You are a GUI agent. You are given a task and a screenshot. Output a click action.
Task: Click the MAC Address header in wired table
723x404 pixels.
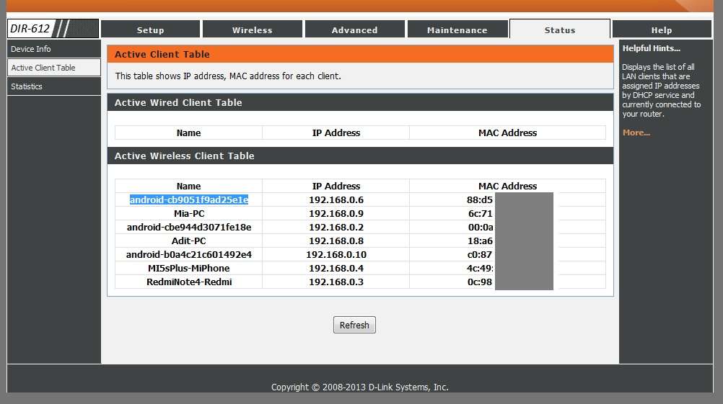click(507, 133)
